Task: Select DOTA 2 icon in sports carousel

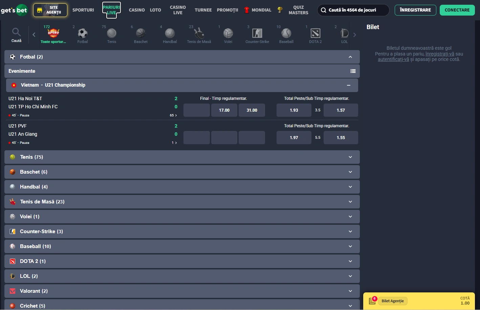Action: (x=315, y=33)
